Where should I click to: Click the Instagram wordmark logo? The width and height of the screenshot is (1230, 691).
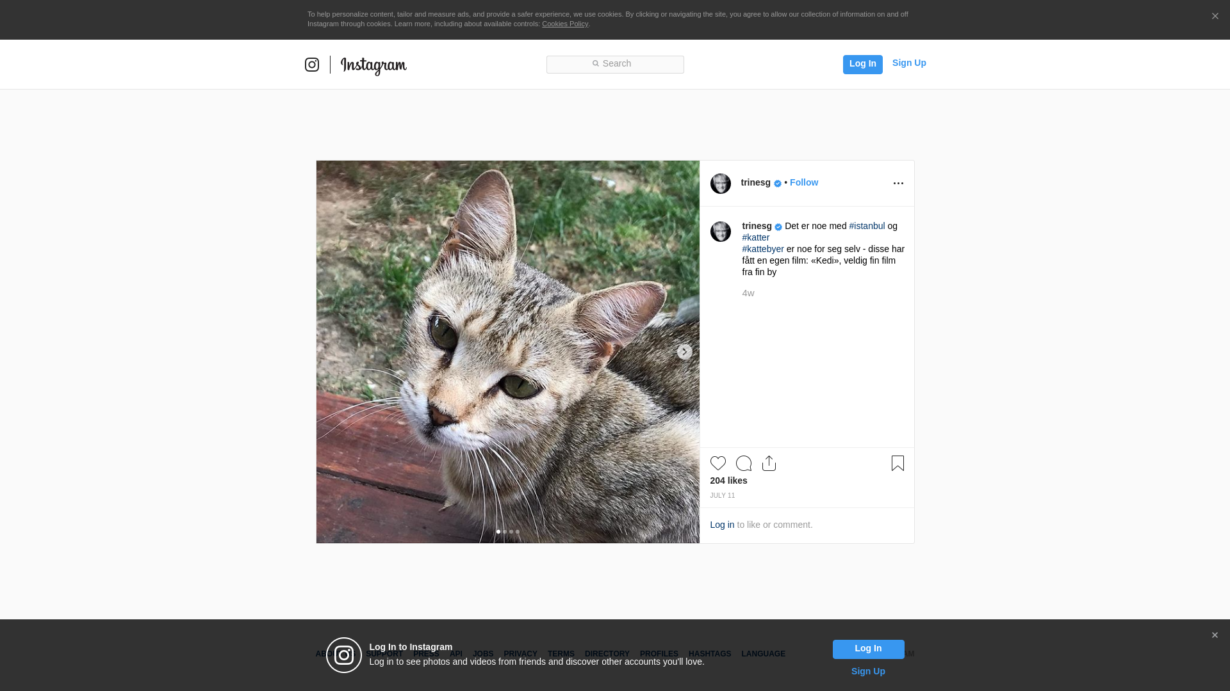point(373,65)
